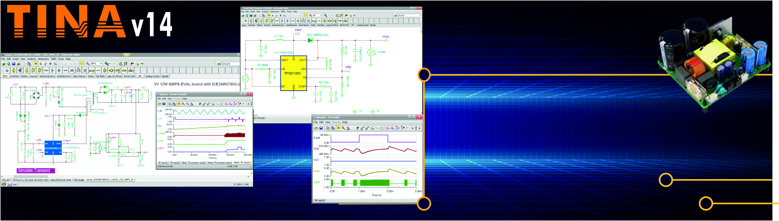Click the V_Drain curve label in the Mixed TR result3 diagram
The image size is (779, 221).
(x=160, y=133)
